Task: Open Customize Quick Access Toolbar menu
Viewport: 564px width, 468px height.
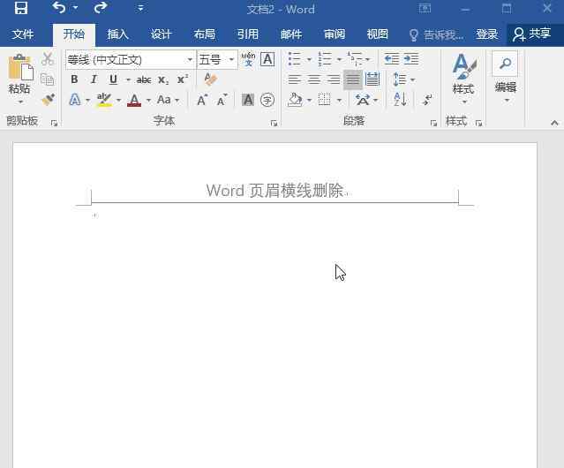Action: 140,8
